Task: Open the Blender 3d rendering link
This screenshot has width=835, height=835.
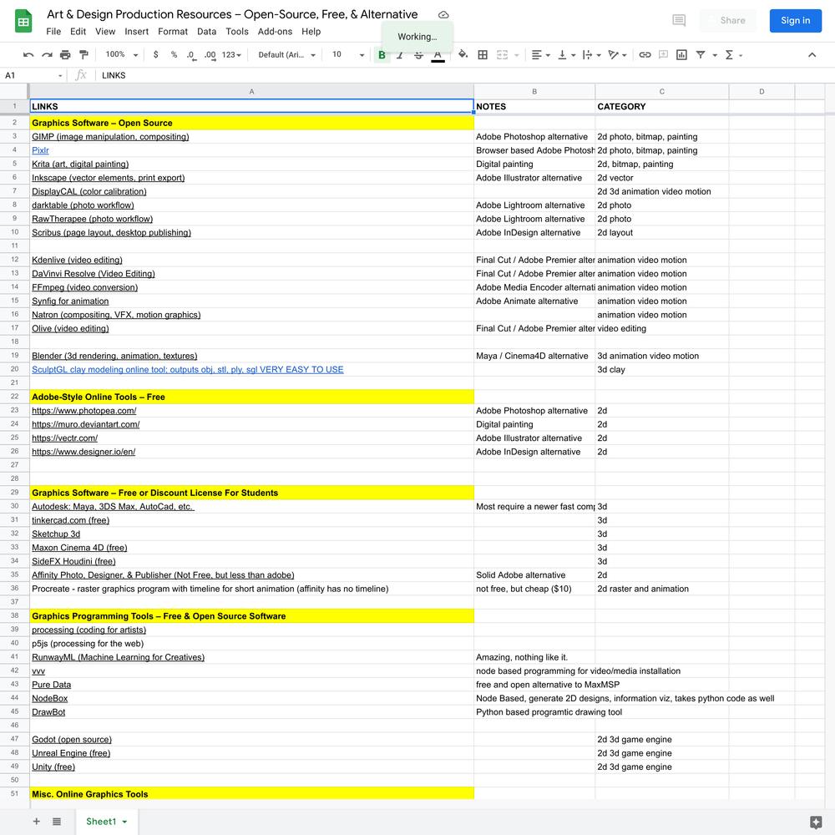Action: coord(114,356)
